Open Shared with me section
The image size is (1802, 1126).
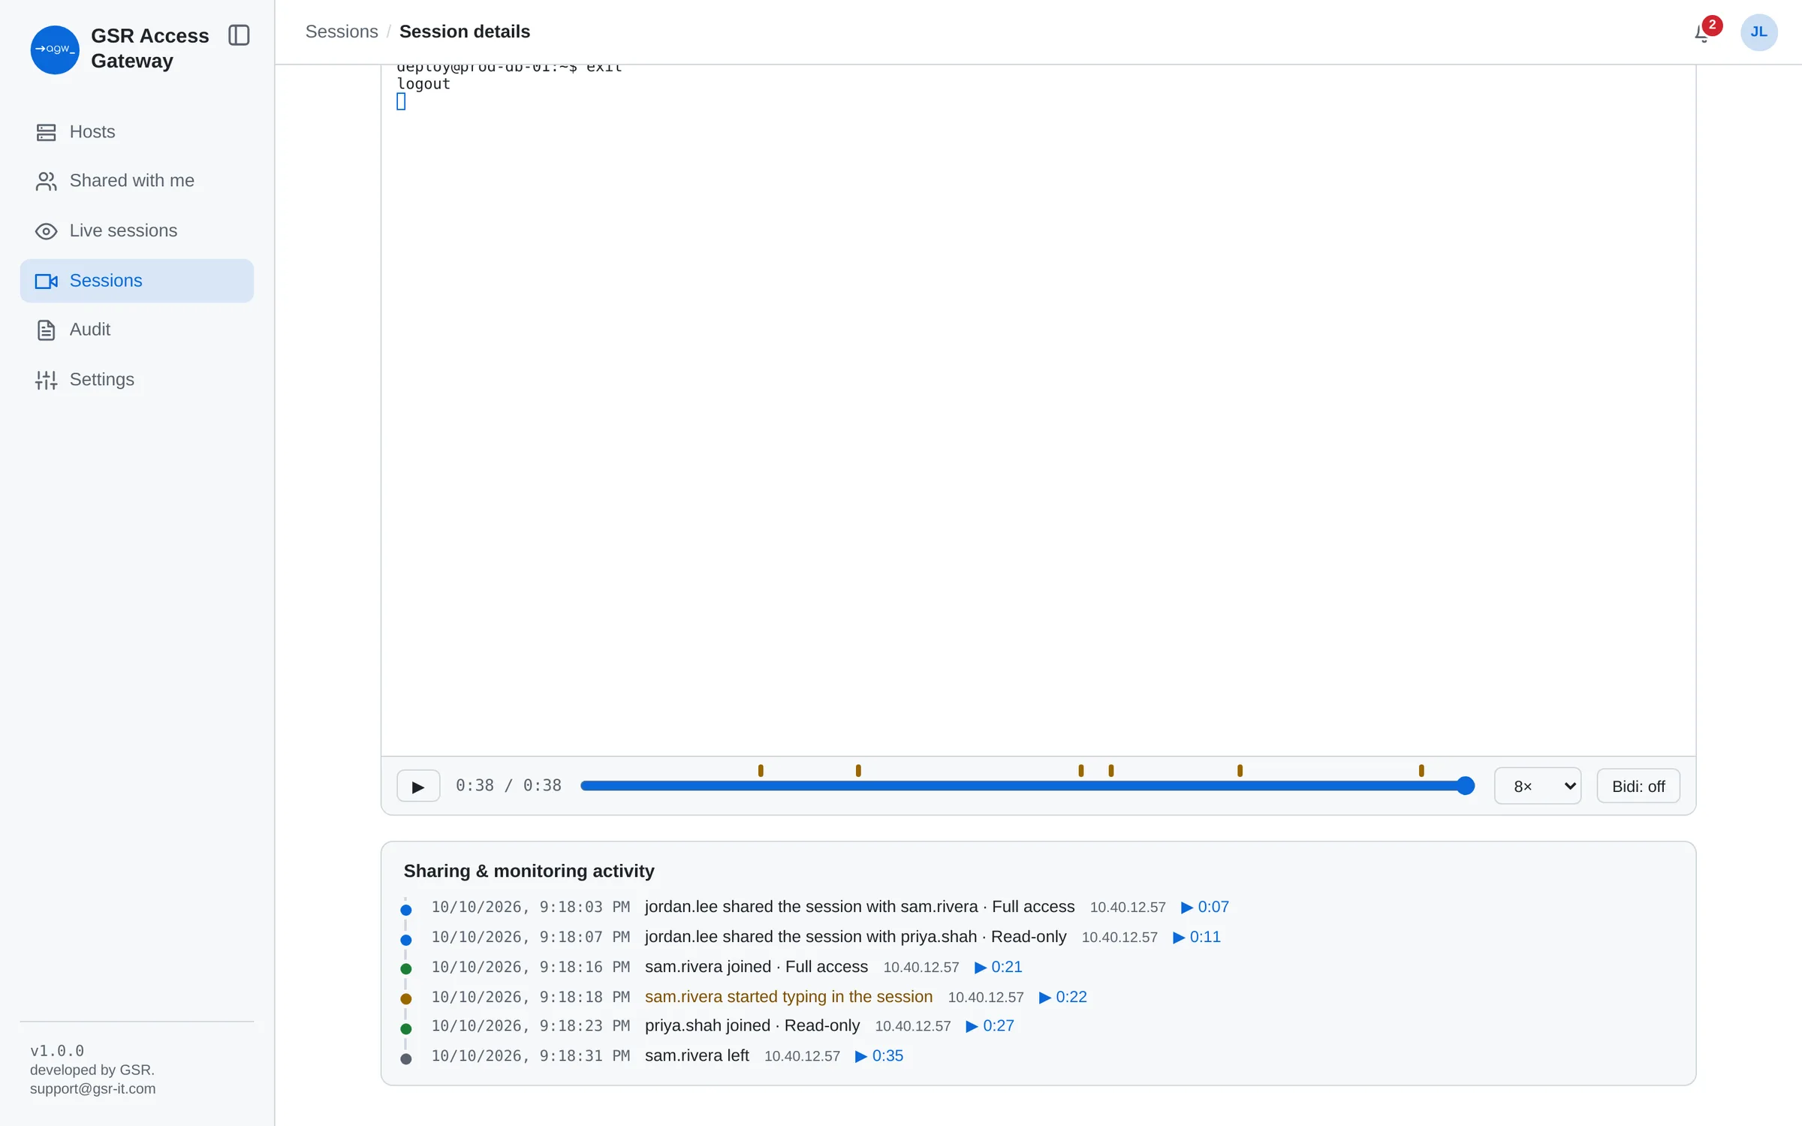137,181
